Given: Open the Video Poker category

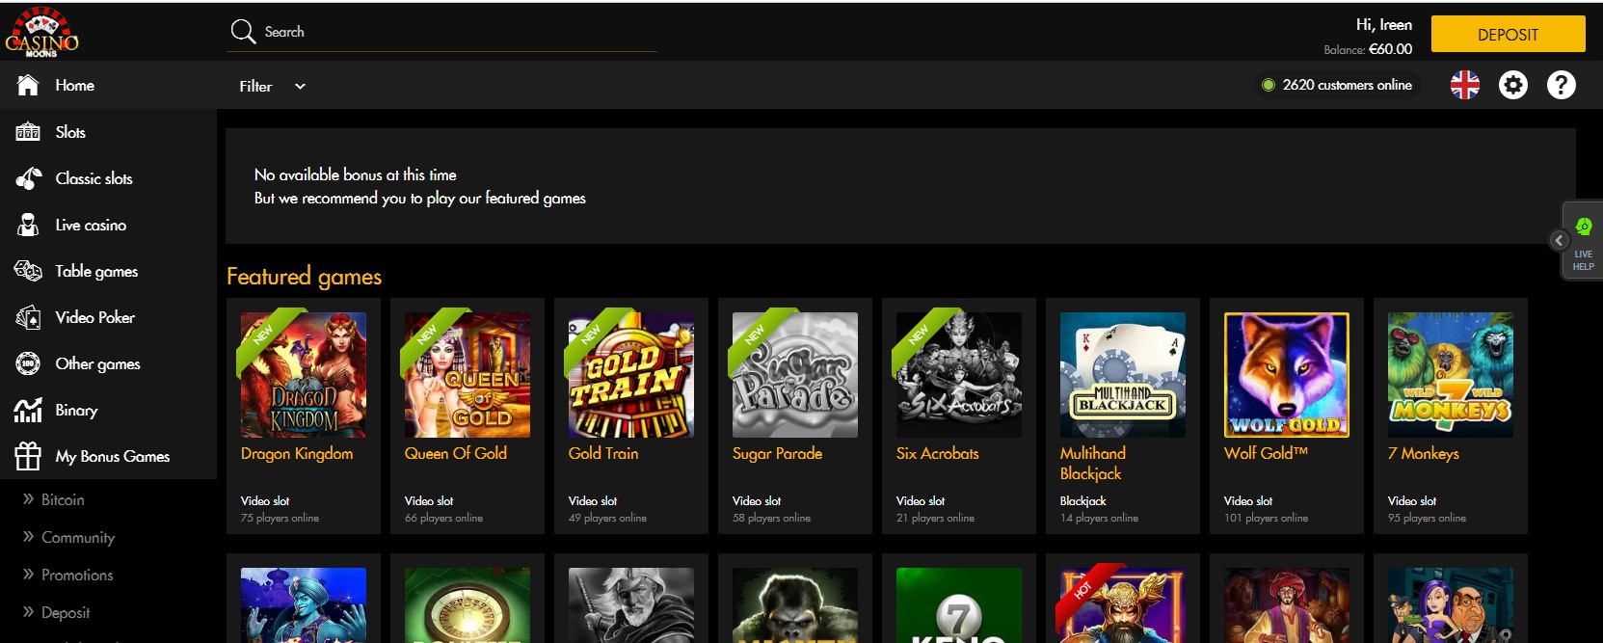Looking at the screenshot, I should click(x=95, y=317).
